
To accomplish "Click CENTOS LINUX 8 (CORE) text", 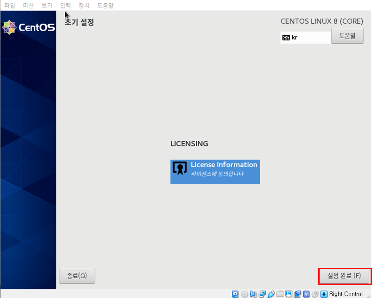I will coord(322,21).
